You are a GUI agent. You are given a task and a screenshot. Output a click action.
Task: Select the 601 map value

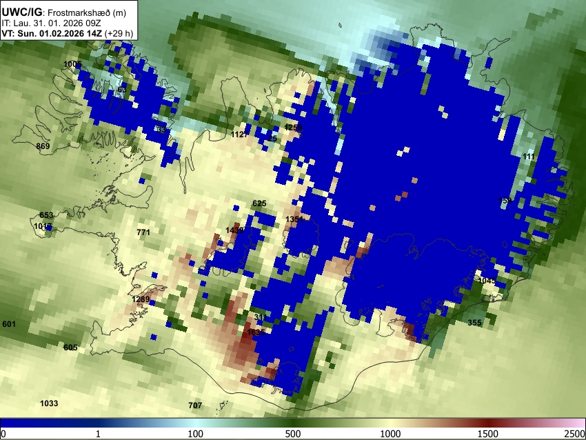click(9, 323)
